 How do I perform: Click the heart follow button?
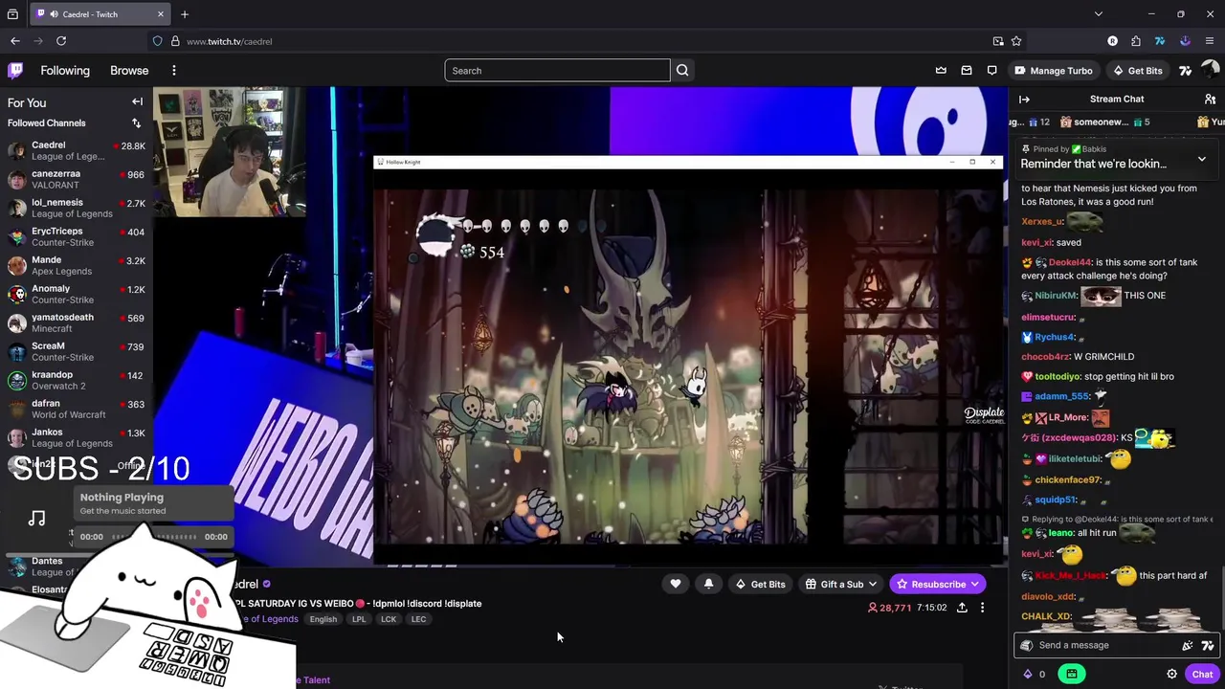pyautogui.click(x=676, y=584)
